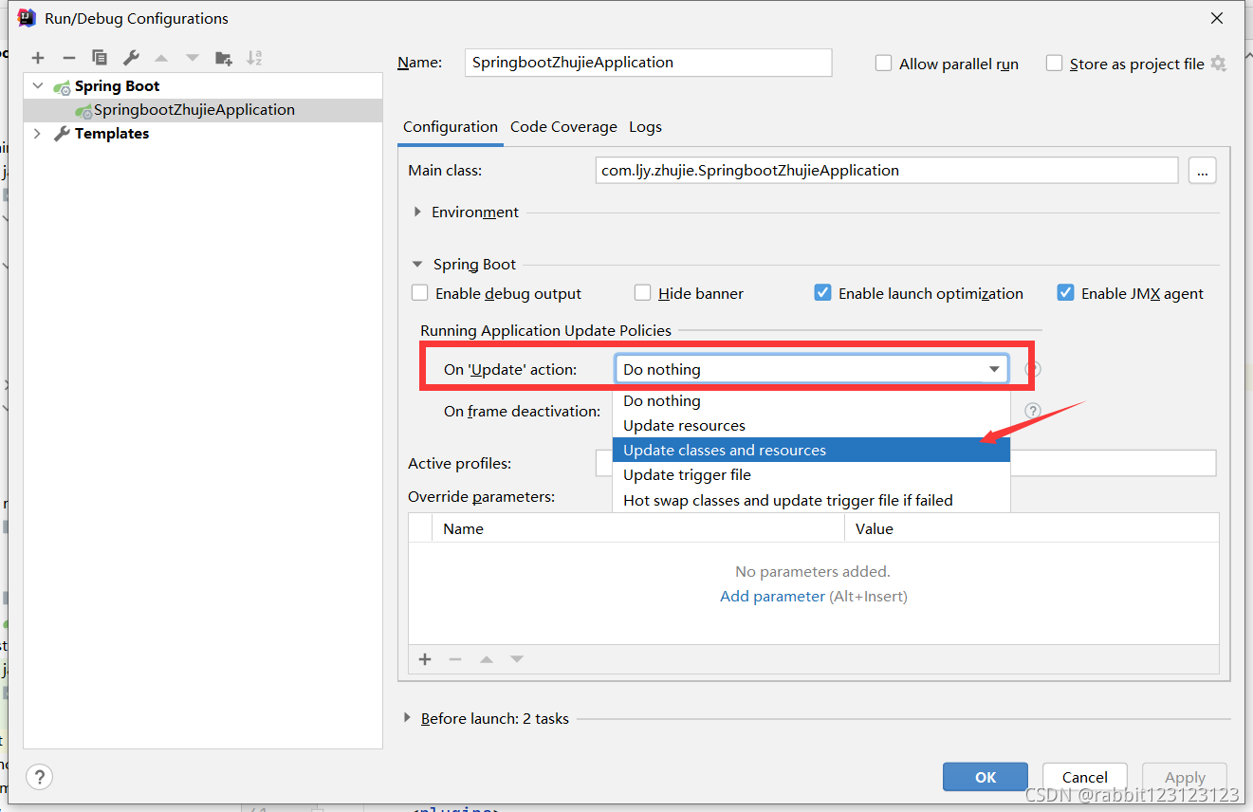
Task: Click the Apply button
Action: (1185, 777)
